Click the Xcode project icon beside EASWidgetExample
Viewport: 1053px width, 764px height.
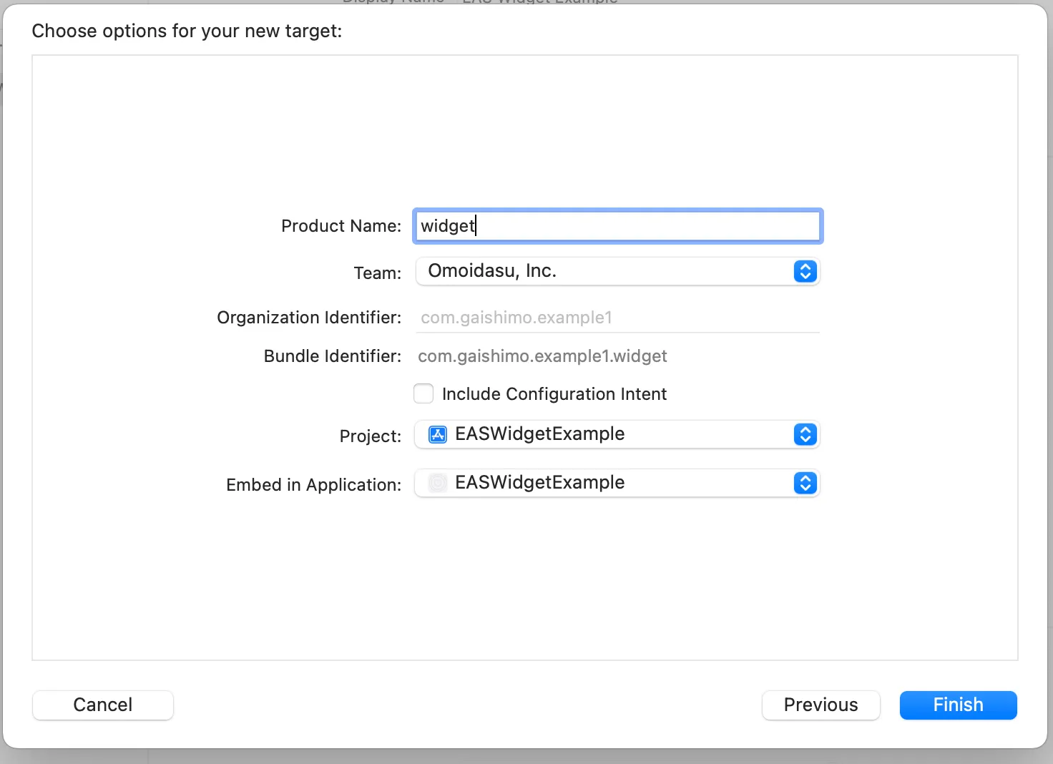coord(437,434)
